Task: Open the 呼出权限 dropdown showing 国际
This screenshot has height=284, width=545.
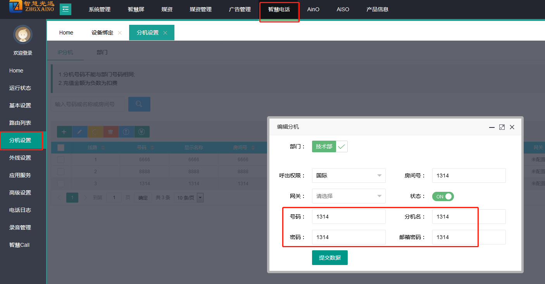Action: [x=348, y=176]
